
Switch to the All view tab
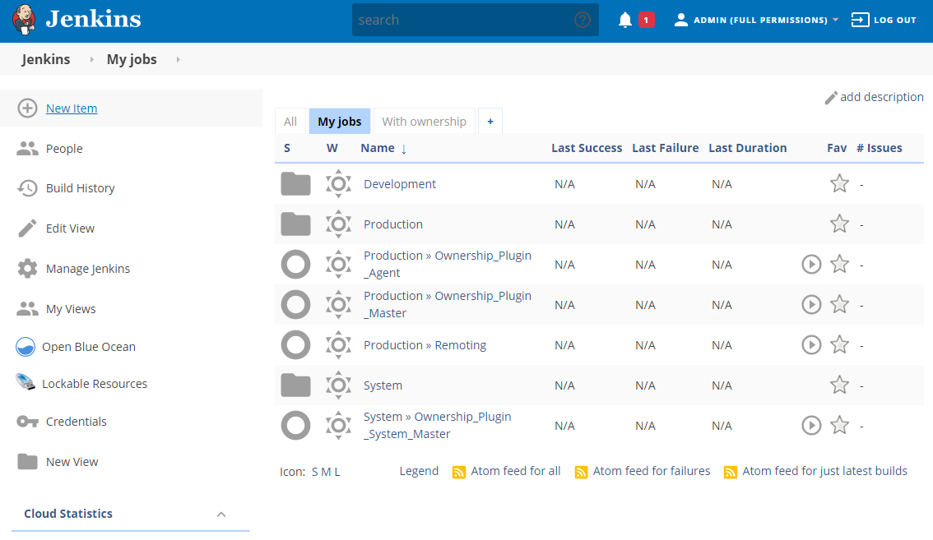(x=290, y=122)
